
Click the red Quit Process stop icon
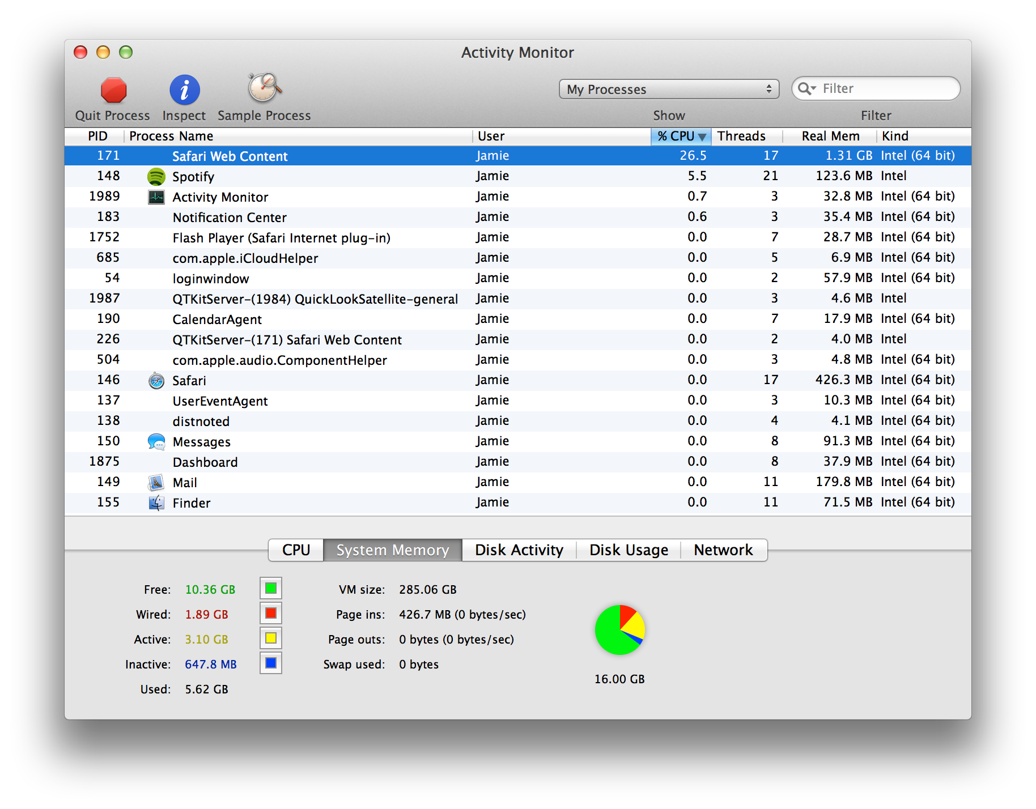click(x=113, y=90)
